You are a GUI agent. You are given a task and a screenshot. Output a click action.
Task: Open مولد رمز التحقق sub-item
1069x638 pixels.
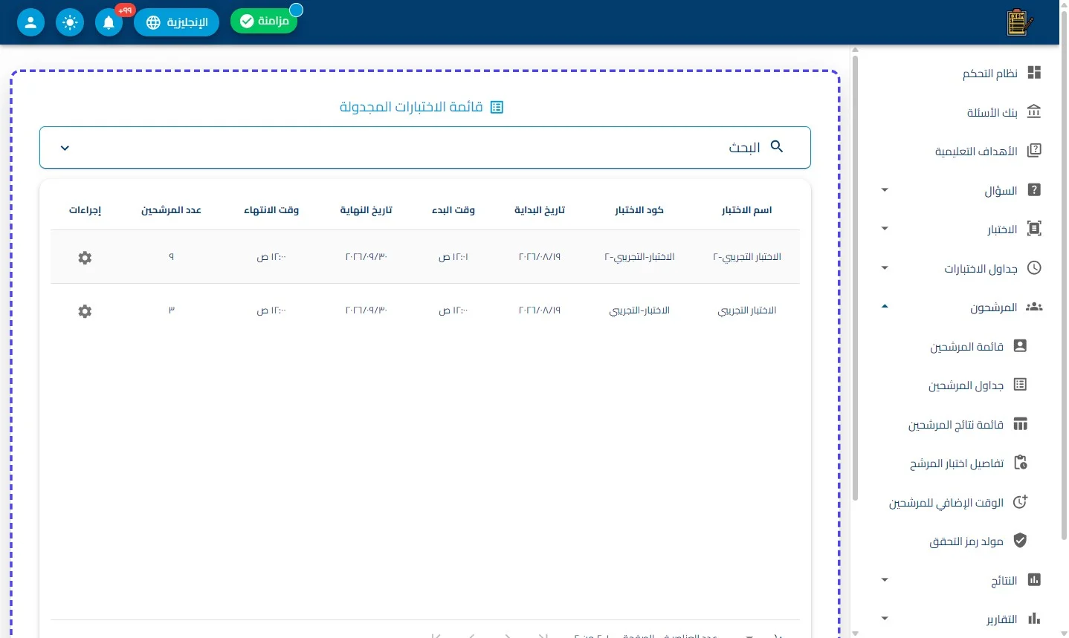(978, 541)
